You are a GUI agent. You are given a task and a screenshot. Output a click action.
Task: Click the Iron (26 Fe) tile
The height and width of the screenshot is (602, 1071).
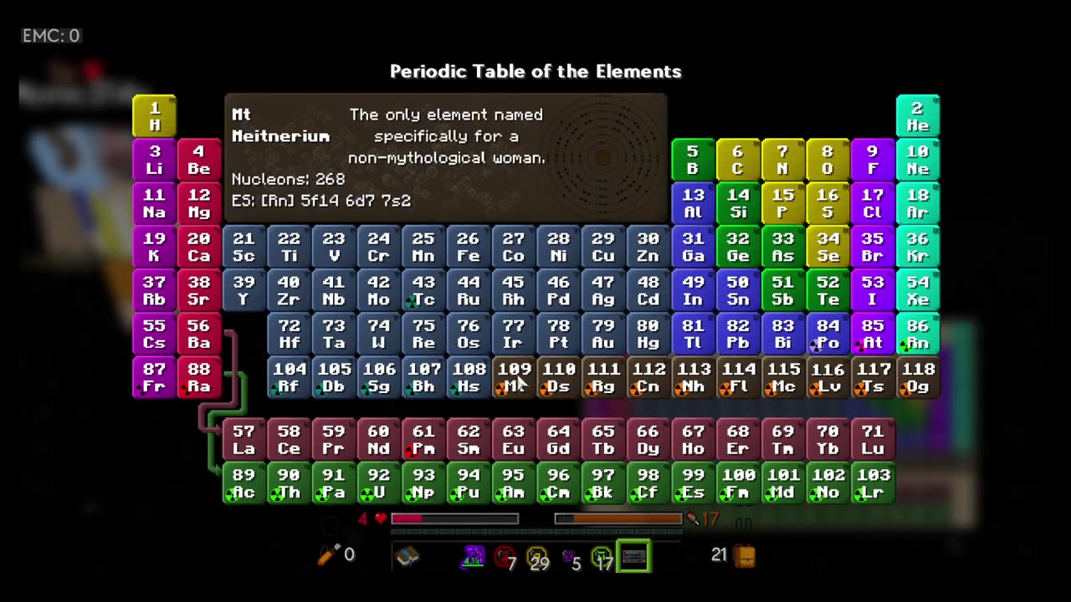[469, 247]
